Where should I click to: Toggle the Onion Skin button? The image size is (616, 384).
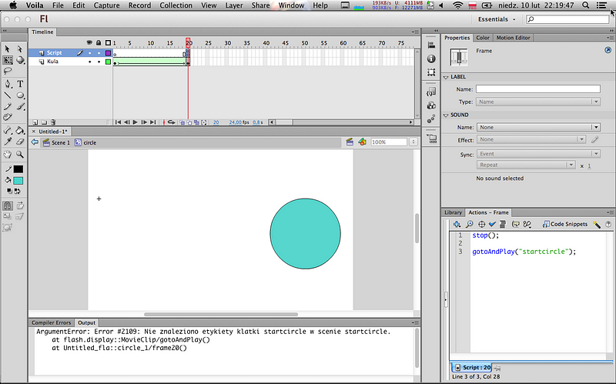(x=182, y=122)
